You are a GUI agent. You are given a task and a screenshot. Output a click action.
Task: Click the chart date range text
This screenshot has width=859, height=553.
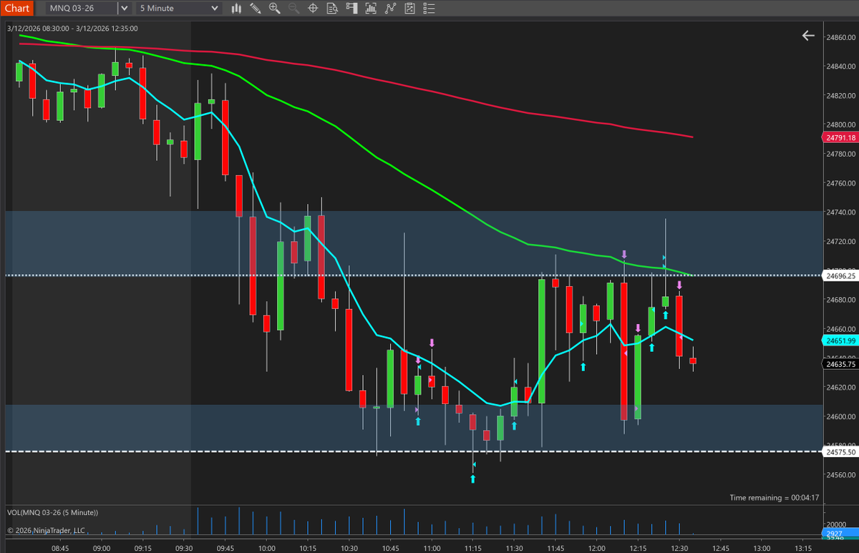click(x=72, y=29)
